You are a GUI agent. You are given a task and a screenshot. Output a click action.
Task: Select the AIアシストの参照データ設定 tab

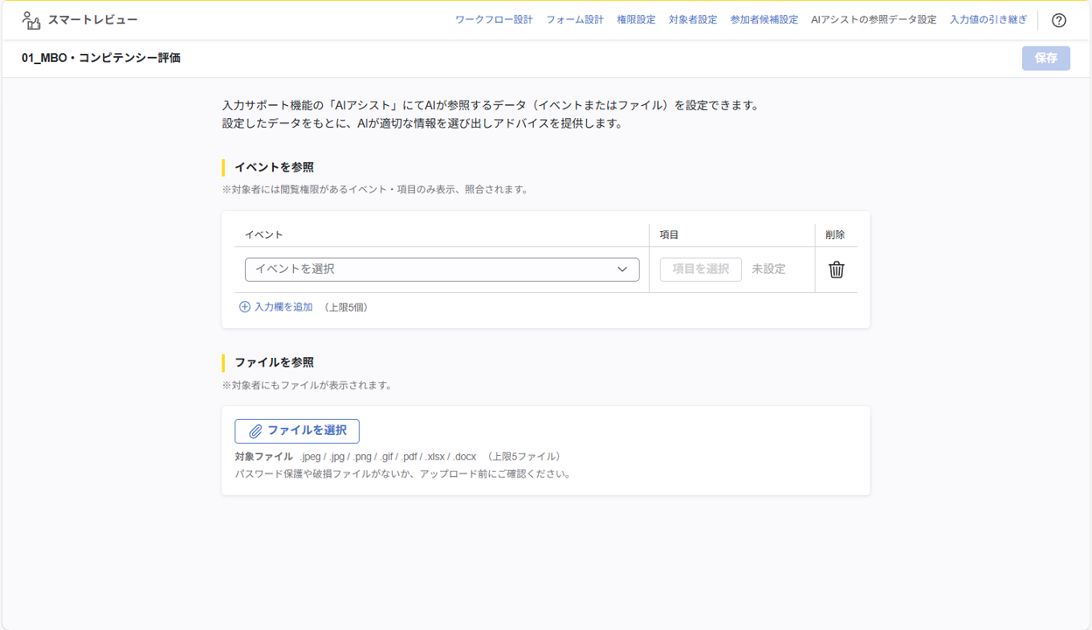pyautogui.click(x=873, y=19)
